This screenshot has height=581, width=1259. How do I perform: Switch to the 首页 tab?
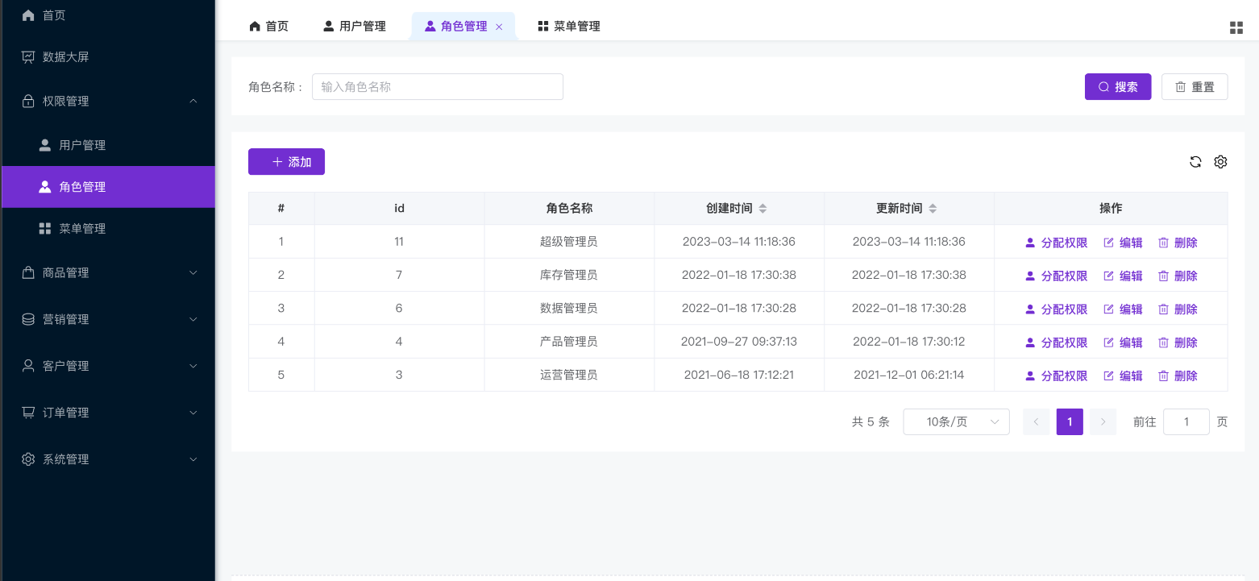pyautogui.click(x=268, y=27)
